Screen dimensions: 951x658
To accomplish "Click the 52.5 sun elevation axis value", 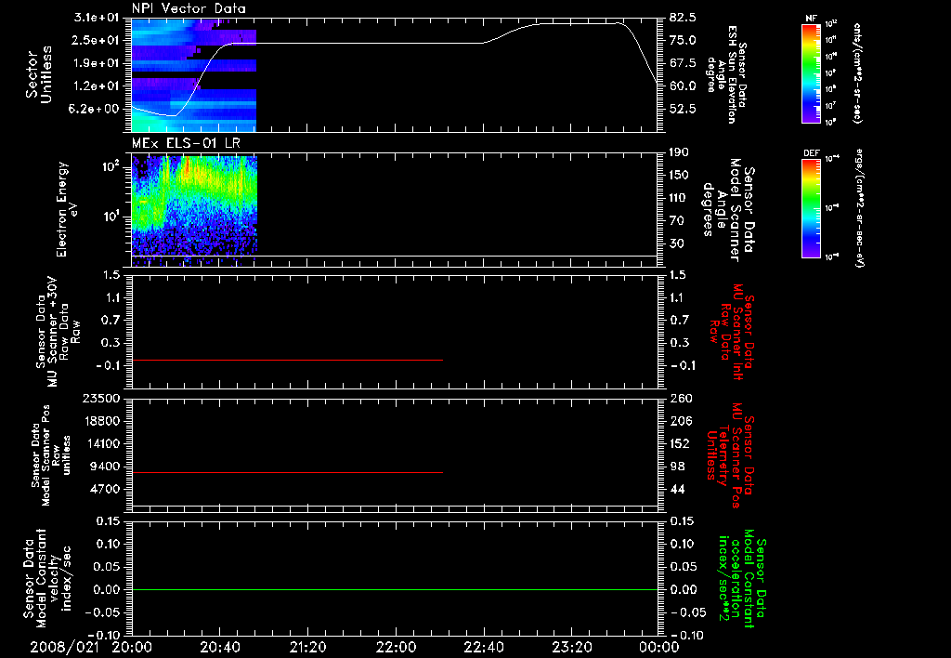I will (x=683, y=109).
